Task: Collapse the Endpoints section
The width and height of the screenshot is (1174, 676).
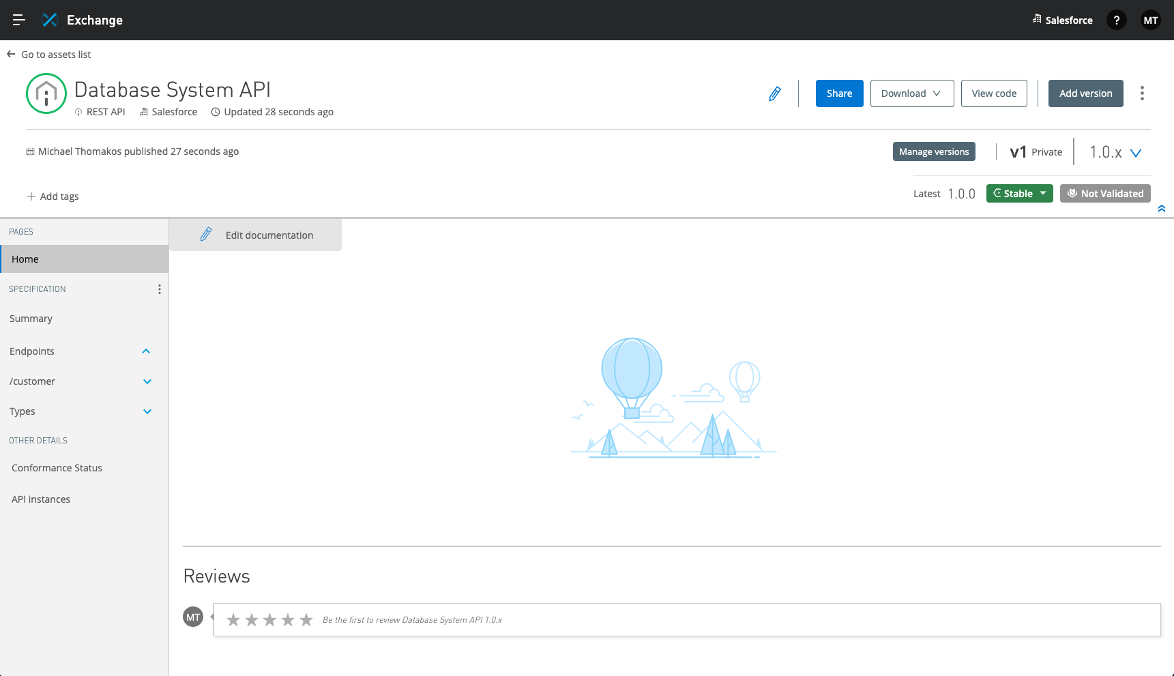Action: 146,351
